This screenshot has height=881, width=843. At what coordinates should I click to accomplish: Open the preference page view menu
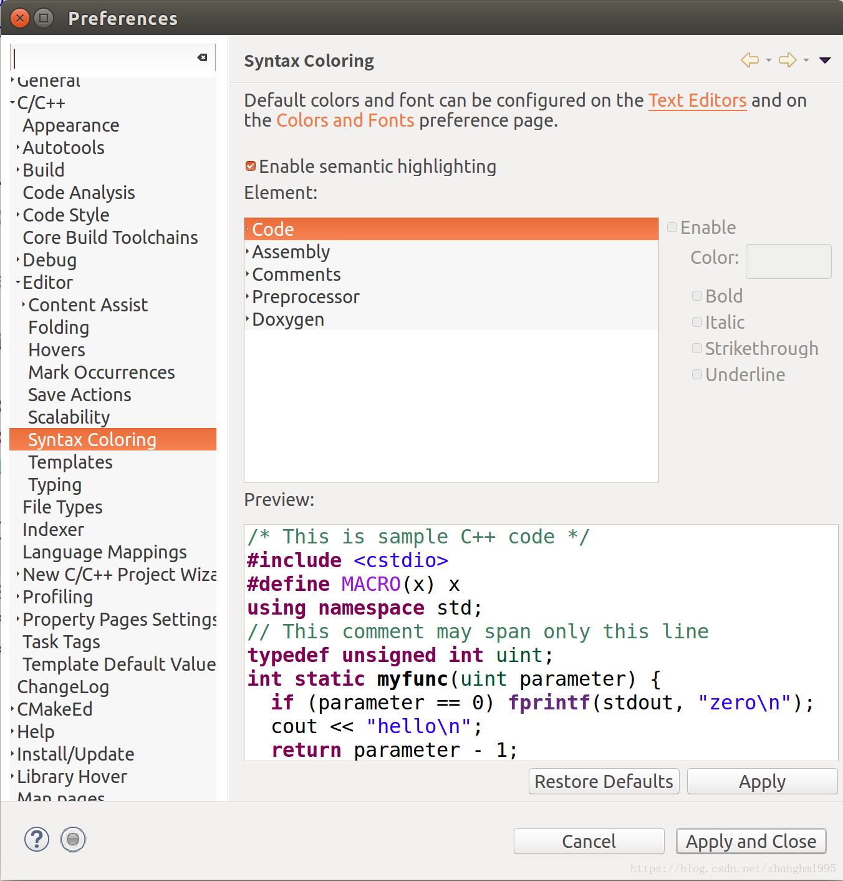click(x=825, y=61)
